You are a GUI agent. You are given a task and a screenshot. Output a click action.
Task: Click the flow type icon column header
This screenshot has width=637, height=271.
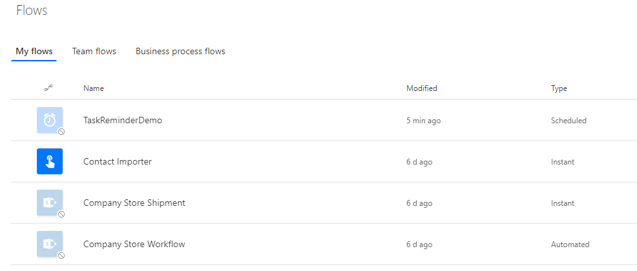coord(48,88)
